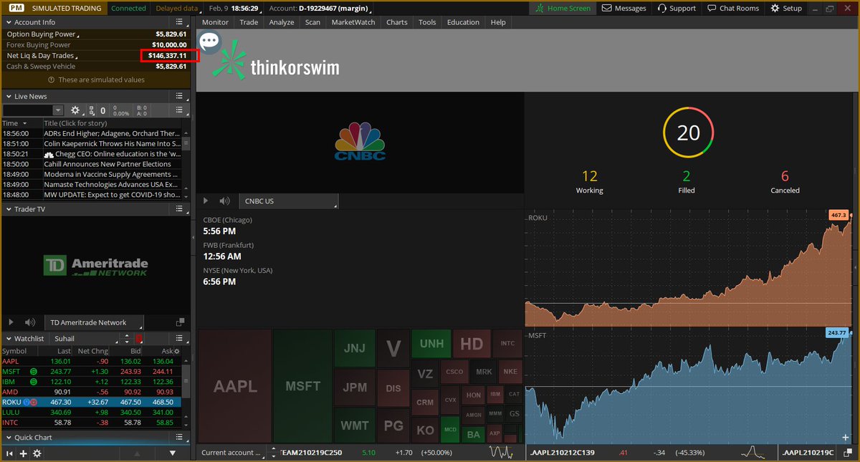Open Watchlist panel menu icon
The height and width of the screenshot is (462, 860).
click(180, 338)
